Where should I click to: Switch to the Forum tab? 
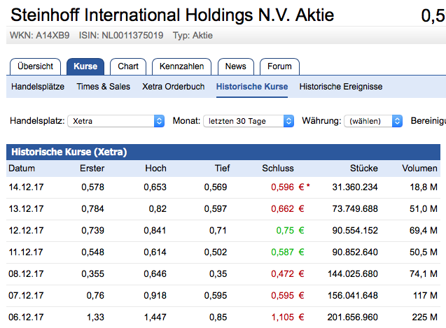279,66
